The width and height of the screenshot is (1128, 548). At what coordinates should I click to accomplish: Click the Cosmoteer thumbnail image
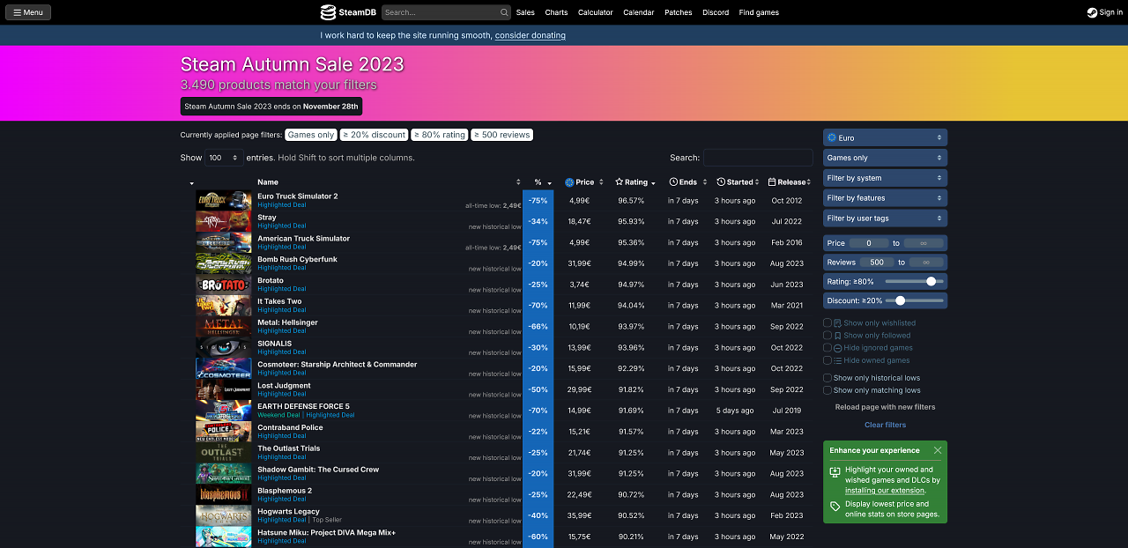[224, 368]
